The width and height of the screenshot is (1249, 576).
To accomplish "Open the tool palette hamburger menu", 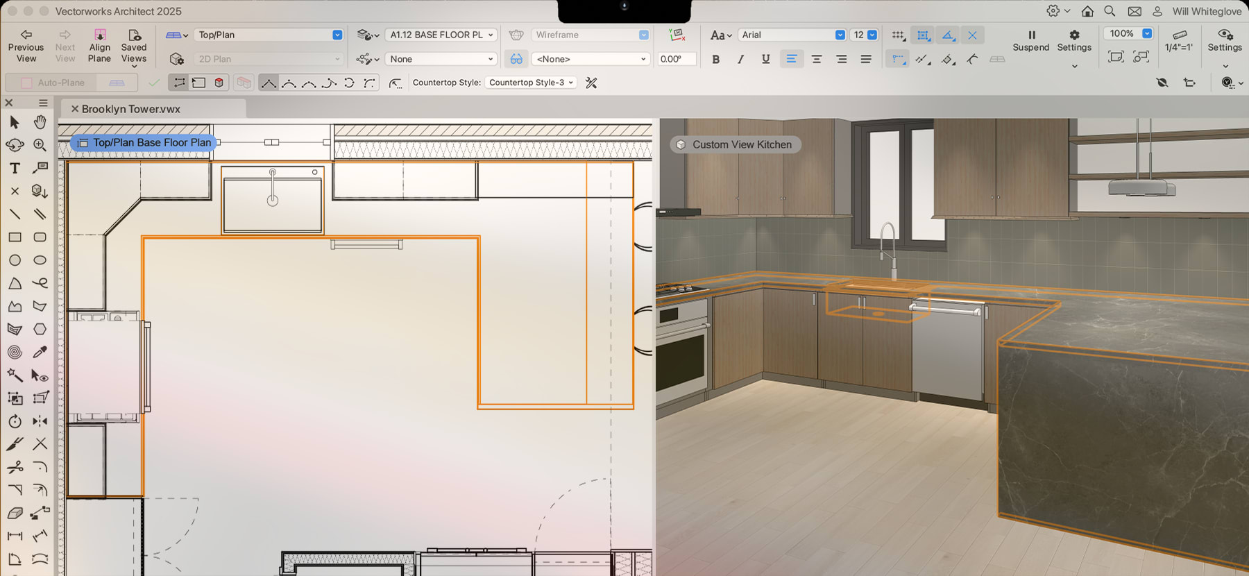I will (43, 103).
